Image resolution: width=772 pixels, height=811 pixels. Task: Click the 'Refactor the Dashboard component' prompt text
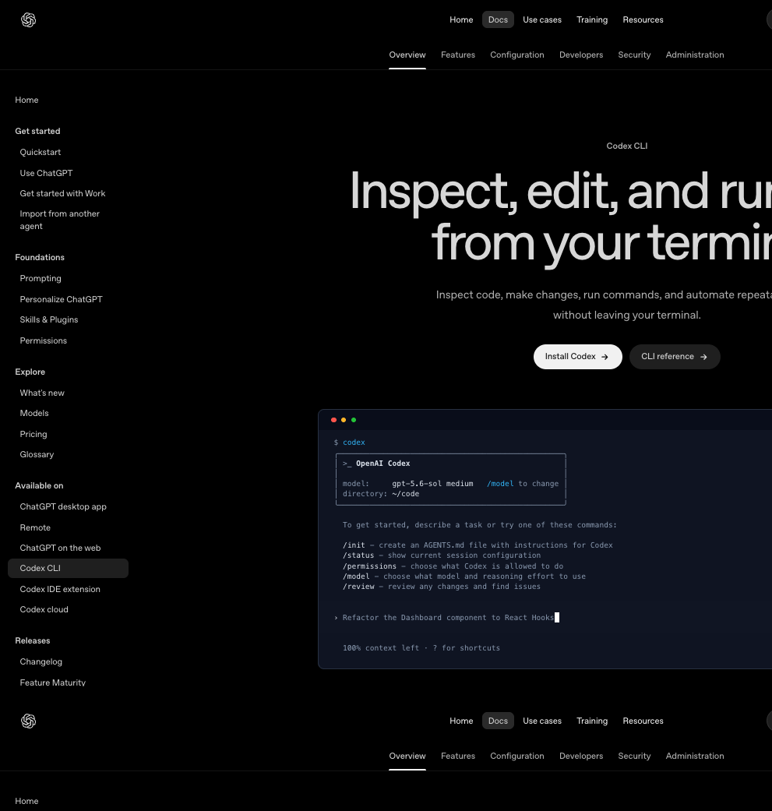tap(448, 618)
